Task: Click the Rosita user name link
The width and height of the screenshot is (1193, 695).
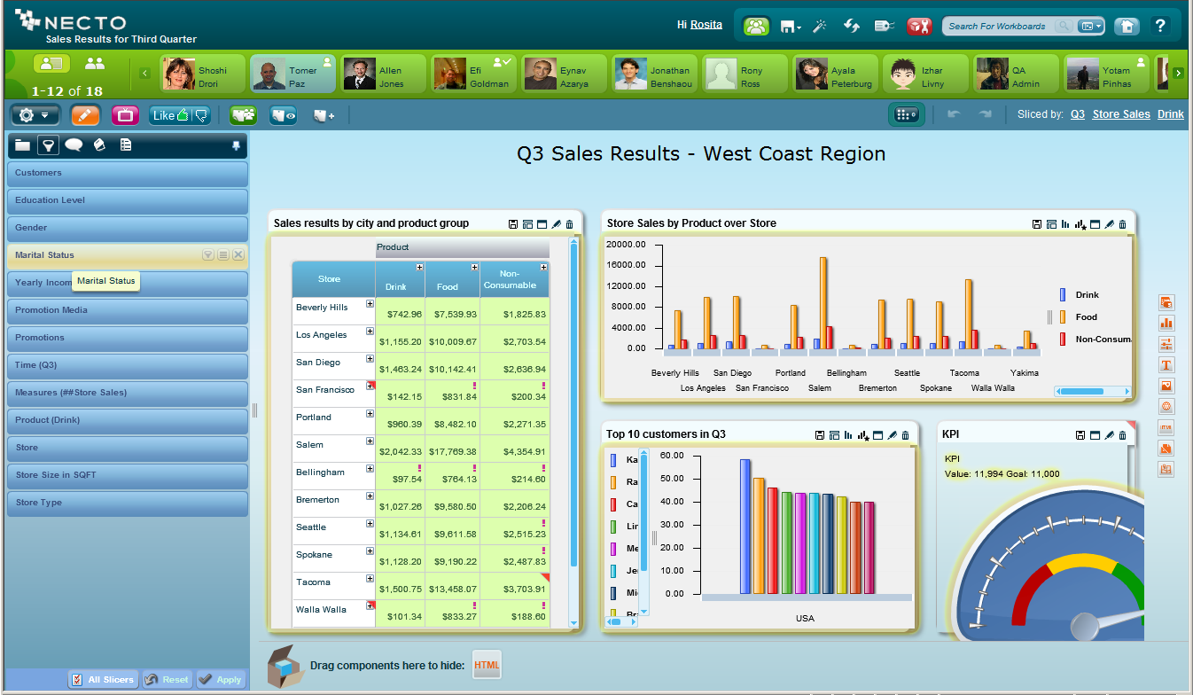Action: 706,25
